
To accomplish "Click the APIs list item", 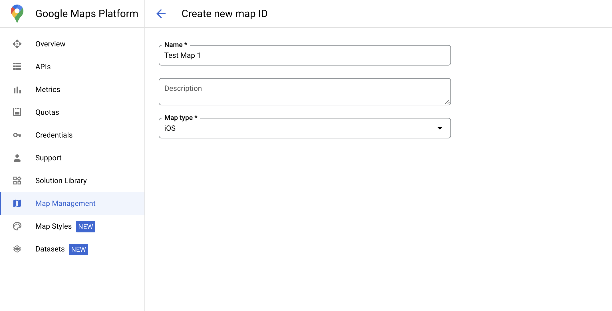I will 43,67.
